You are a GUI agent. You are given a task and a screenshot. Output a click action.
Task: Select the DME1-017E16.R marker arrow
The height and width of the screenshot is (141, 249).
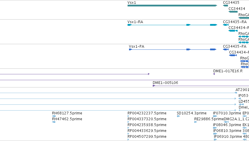[x=214, y=74]
